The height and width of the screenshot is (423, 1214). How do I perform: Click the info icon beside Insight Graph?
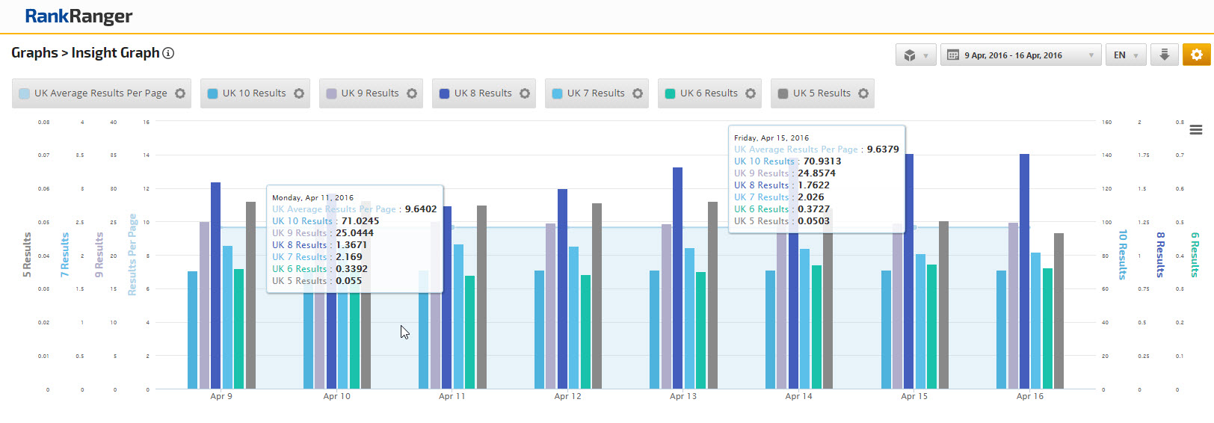[168, 53]
